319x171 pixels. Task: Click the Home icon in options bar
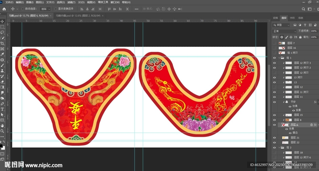4,9
